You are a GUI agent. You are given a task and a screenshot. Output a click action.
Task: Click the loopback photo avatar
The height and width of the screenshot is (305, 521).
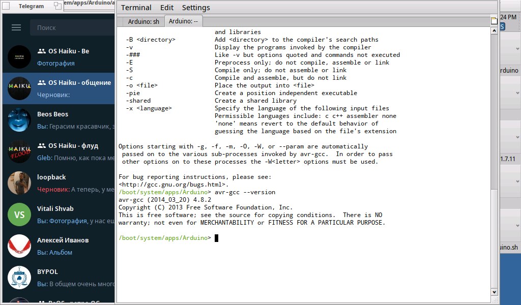[x=19, y=183]
